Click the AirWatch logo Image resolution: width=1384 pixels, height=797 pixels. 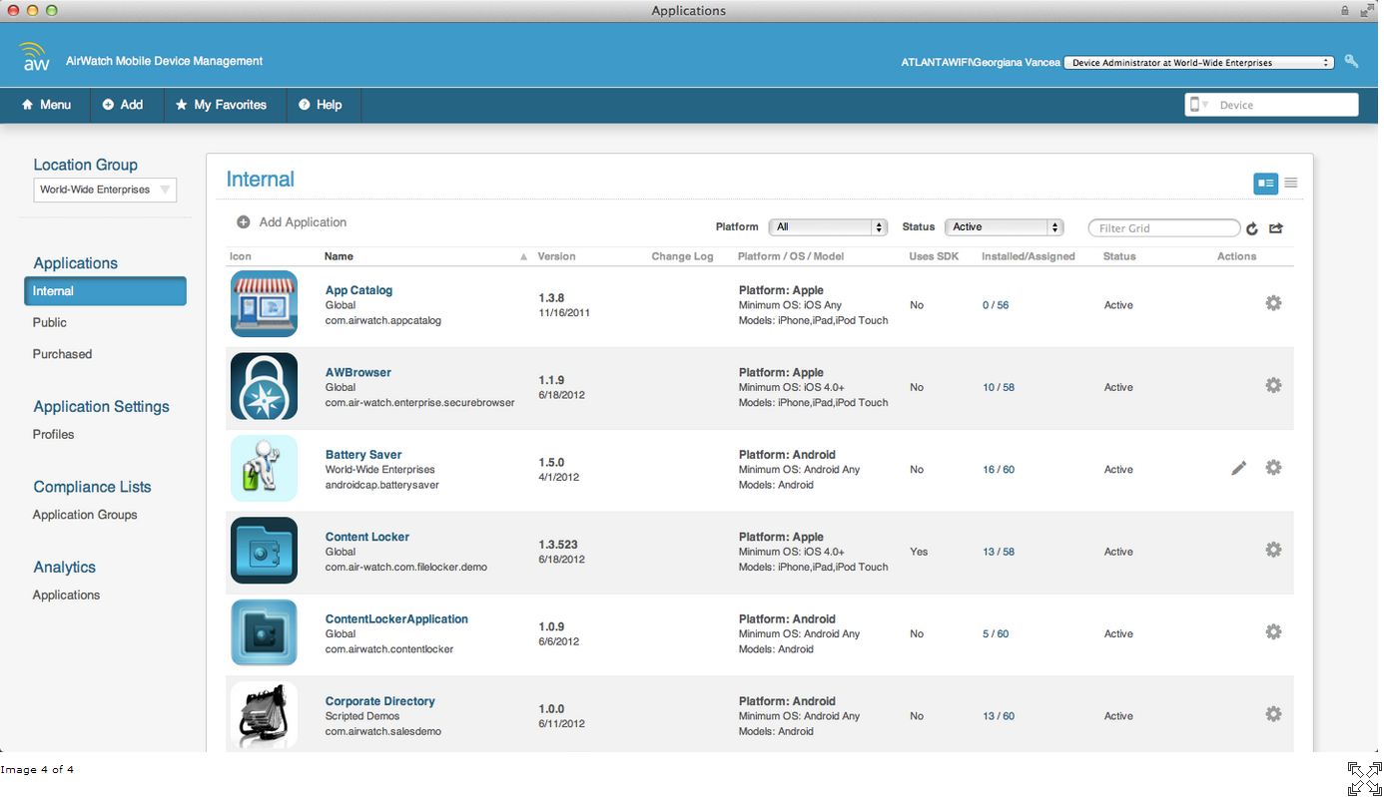pos(35,56)
